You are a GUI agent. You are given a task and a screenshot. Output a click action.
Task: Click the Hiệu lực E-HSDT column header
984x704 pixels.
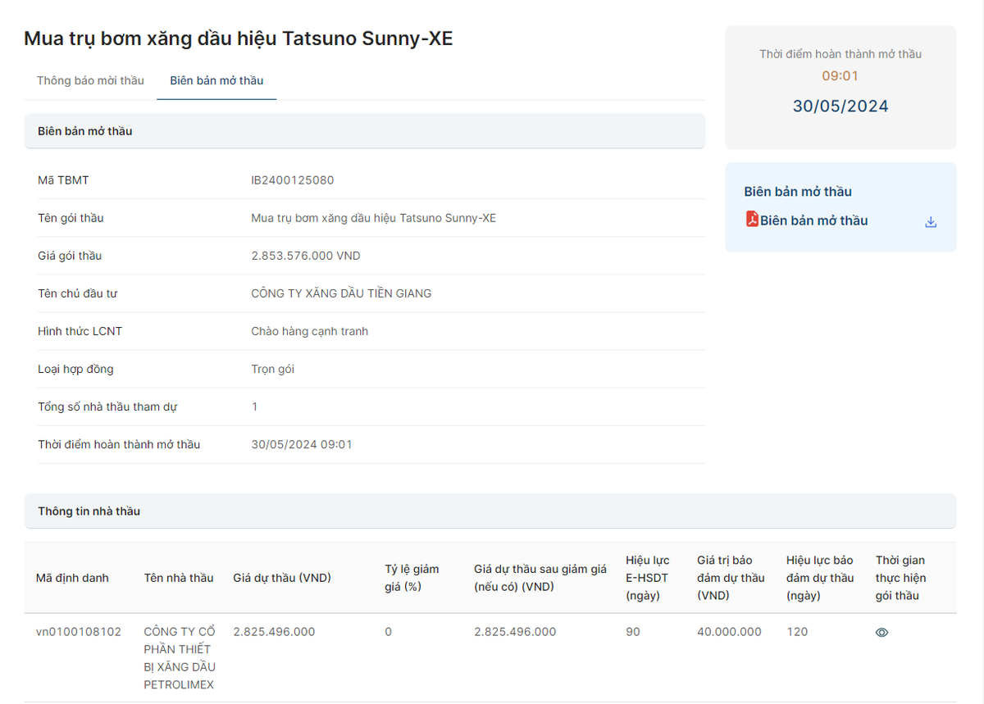[x=647, y=578]
